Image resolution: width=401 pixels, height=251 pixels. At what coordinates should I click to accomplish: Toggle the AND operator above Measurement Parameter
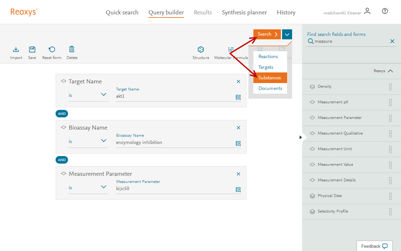[x=62, y=160]
